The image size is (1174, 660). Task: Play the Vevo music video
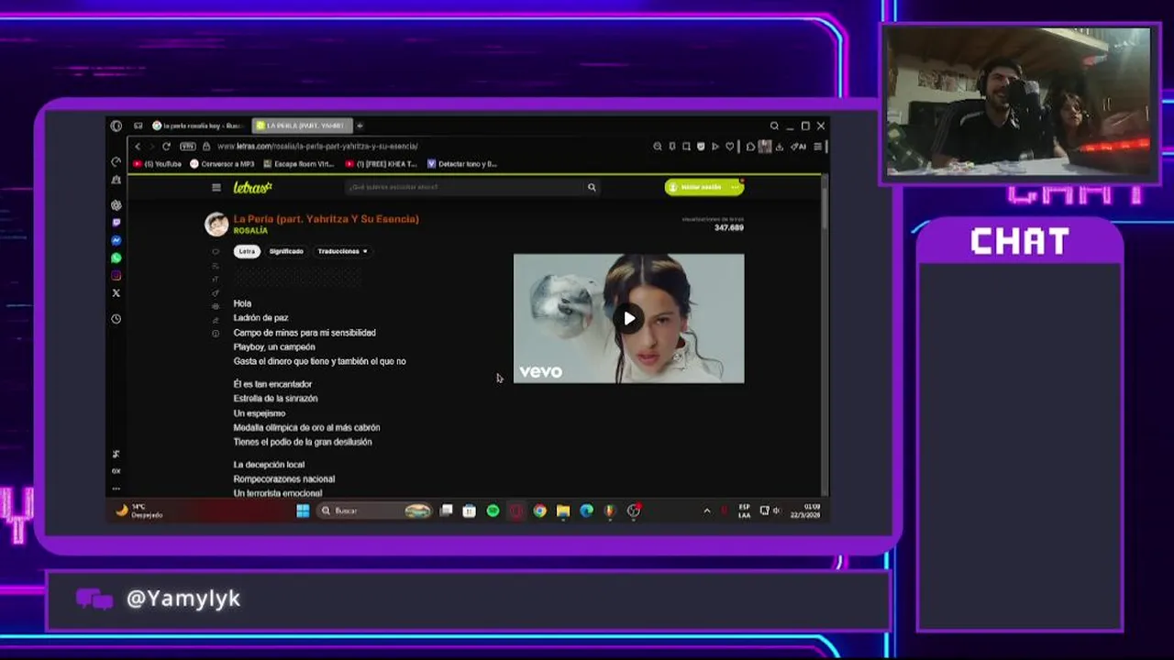click(629, 319)
